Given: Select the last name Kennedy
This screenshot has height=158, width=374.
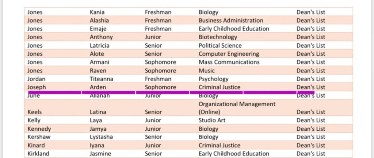Looking at the screenshot, I should coord(39,129).
